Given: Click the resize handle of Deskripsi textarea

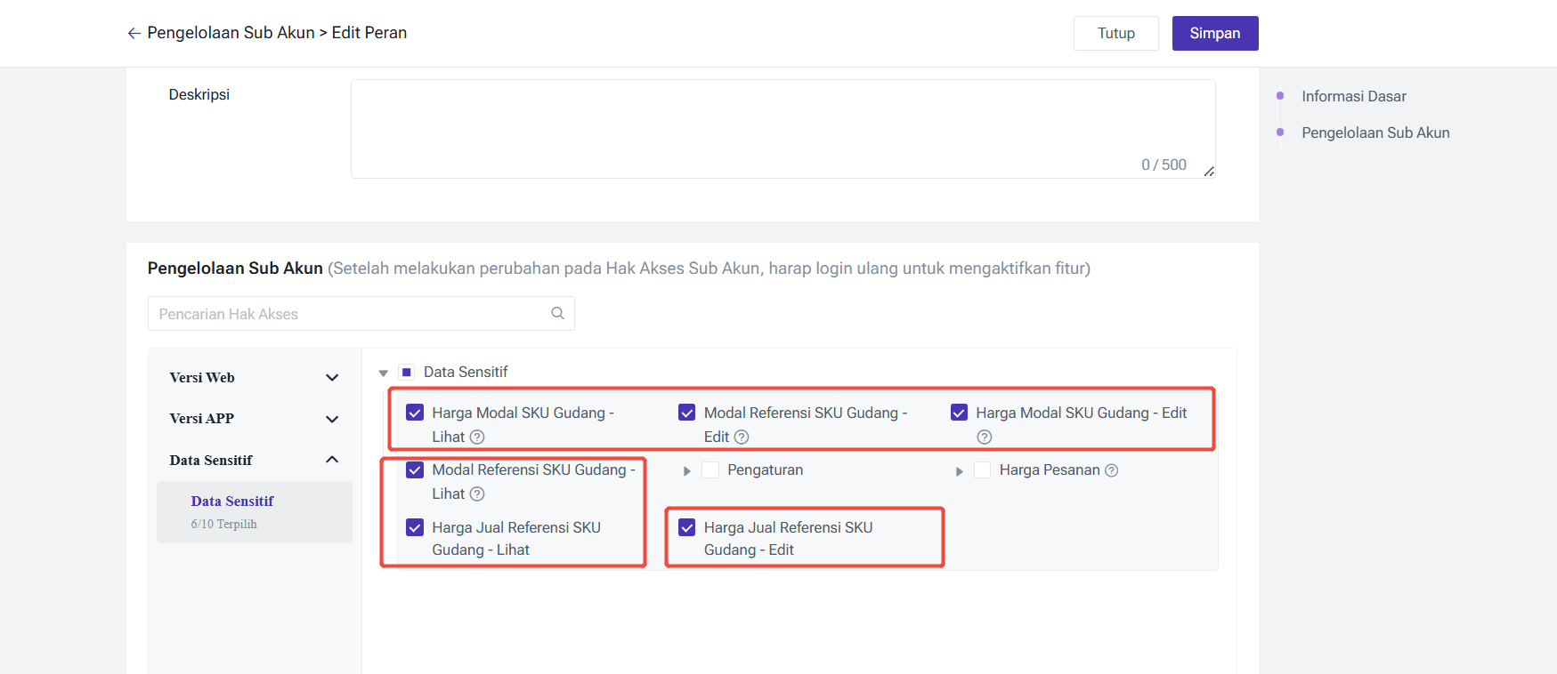Looking at the screenshot, I should (1209, 172).
